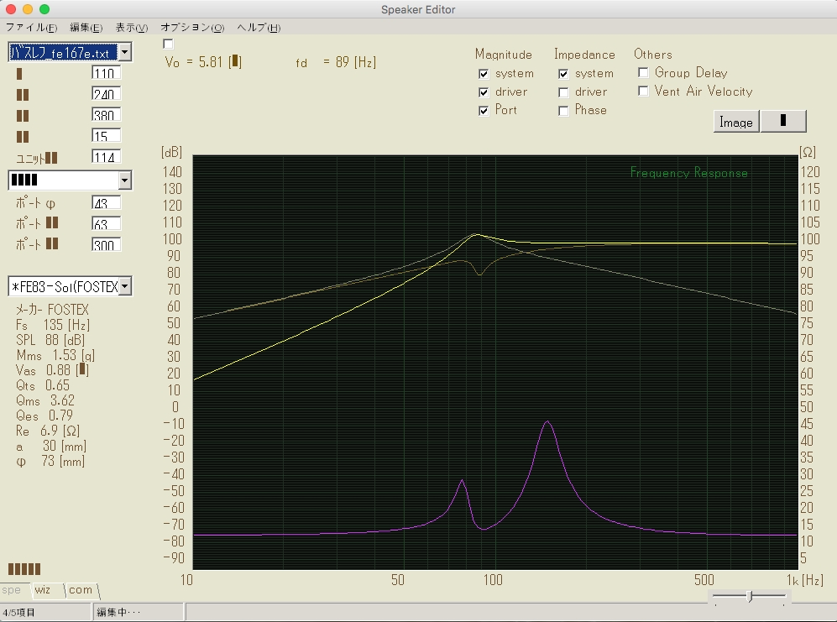Toggle Vent Air Velocity checkbox
Screen dimensions: 837x622
(x=644, y=91)
